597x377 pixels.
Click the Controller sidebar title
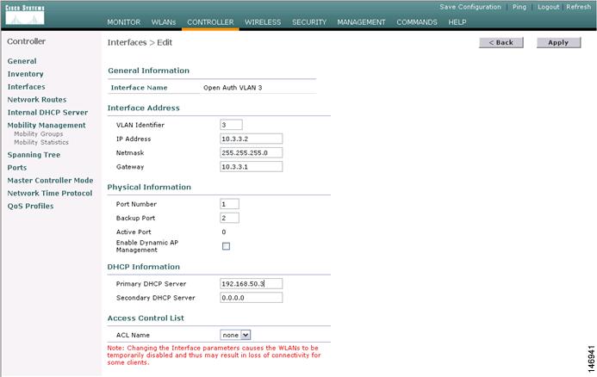[x=26, y=41]
